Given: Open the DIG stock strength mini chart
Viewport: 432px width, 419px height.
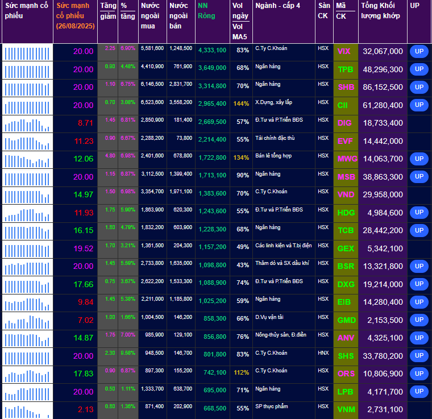Looking at the screenshot, I should pyautogui.click(x=27, y=124).
